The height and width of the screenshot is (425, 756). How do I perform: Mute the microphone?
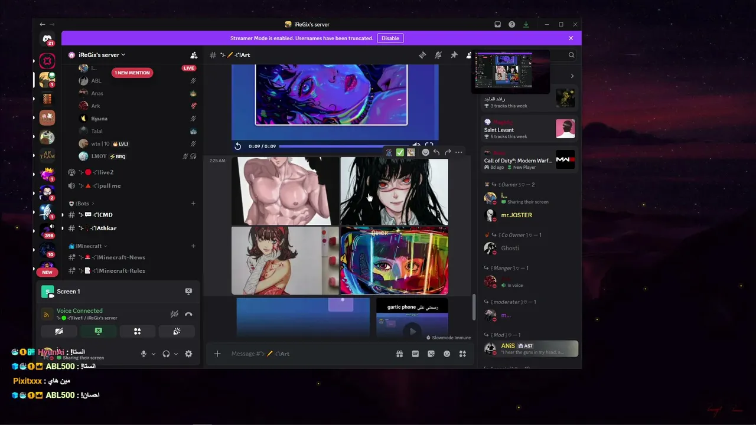coord(144,354)
